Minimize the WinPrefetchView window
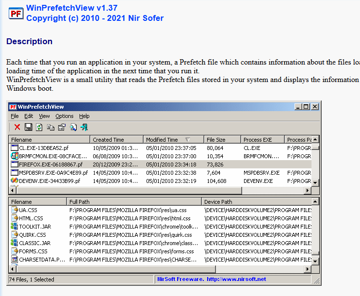Viewport: 360px width, 296px height. pos(298,107)
